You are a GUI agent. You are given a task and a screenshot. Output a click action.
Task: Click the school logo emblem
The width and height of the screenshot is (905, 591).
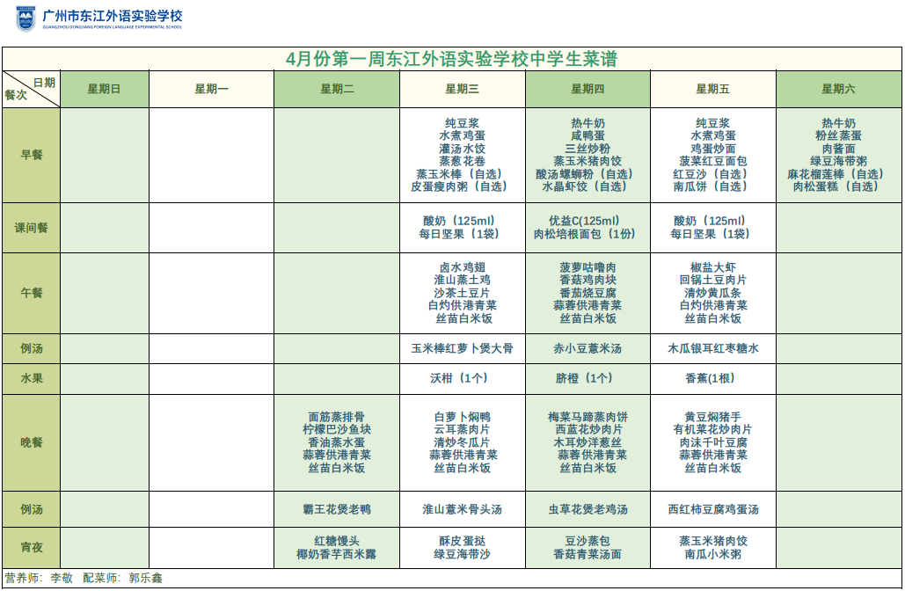[26, 18]
